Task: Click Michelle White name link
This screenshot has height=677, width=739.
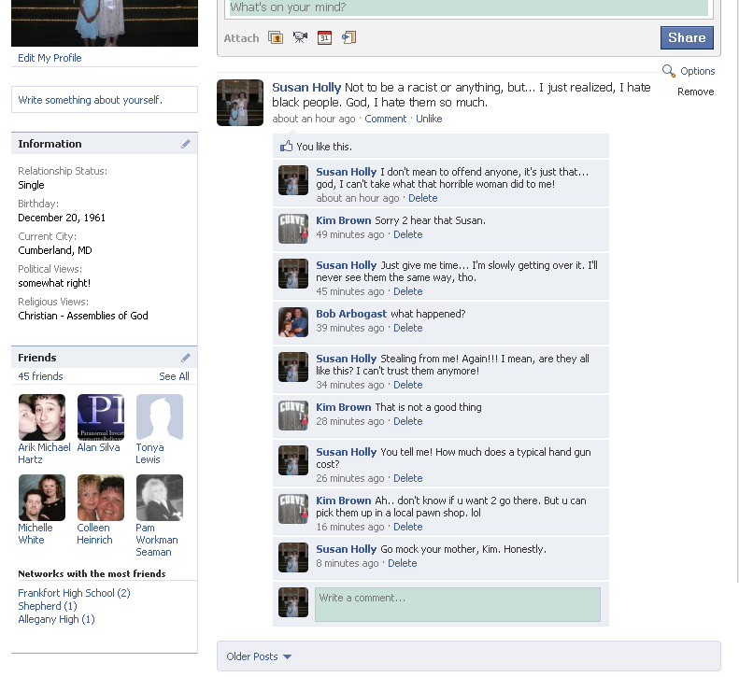Action: tap(36, 534)
